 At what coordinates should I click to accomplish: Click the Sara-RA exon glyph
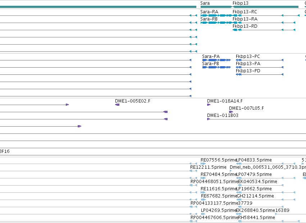pos(216,15)
